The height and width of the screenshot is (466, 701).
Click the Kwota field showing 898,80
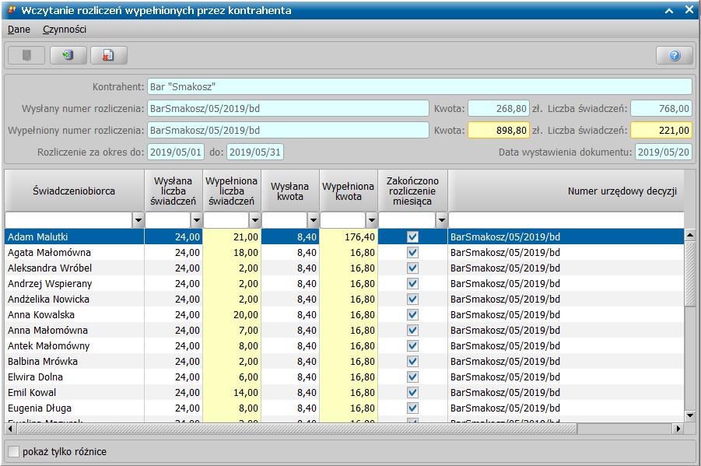click(x=499, y=131)
